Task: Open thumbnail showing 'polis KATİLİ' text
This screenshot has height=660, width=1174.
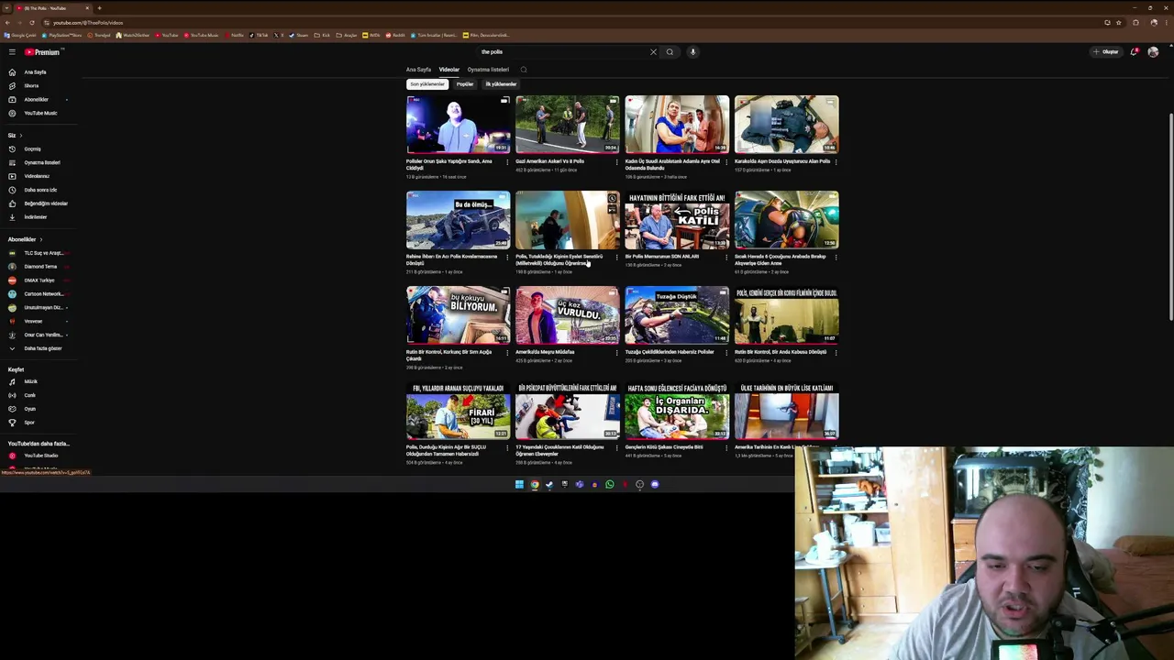Action: pyautogui.click(x=677, y=220)
